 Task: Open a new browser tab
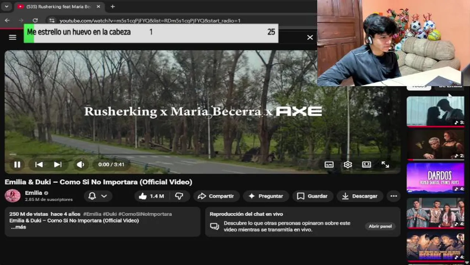[113, 7]
